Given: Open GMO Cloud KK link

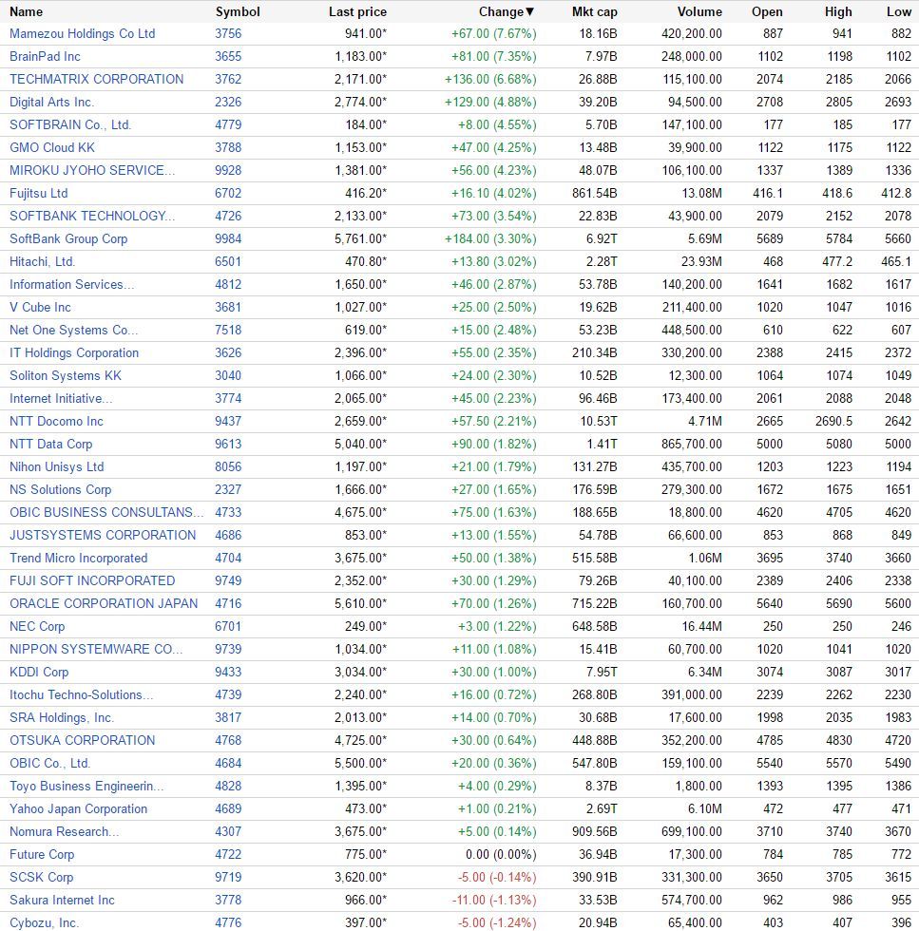Looking at the screenshot, I should [x=52, y=147].
